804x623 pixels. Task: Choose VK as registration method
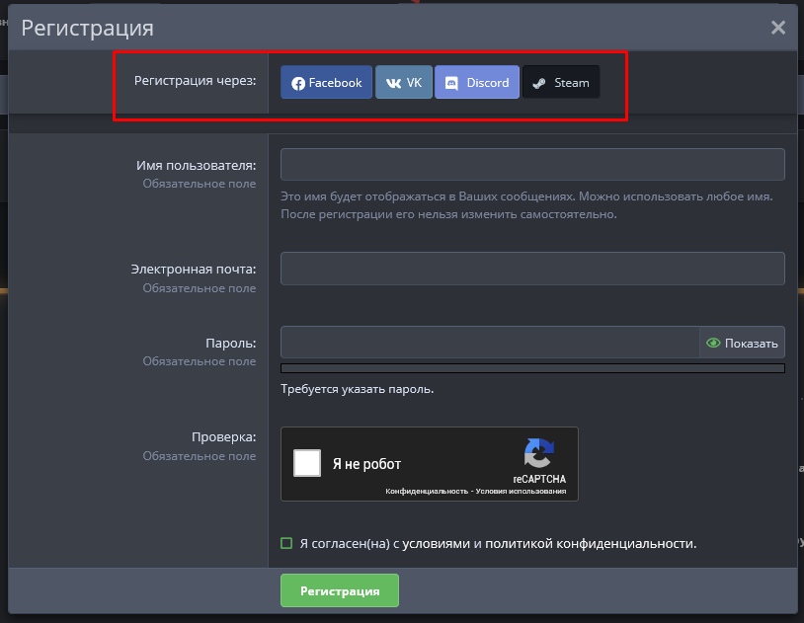pyautogui.click(x=404, y=83)
